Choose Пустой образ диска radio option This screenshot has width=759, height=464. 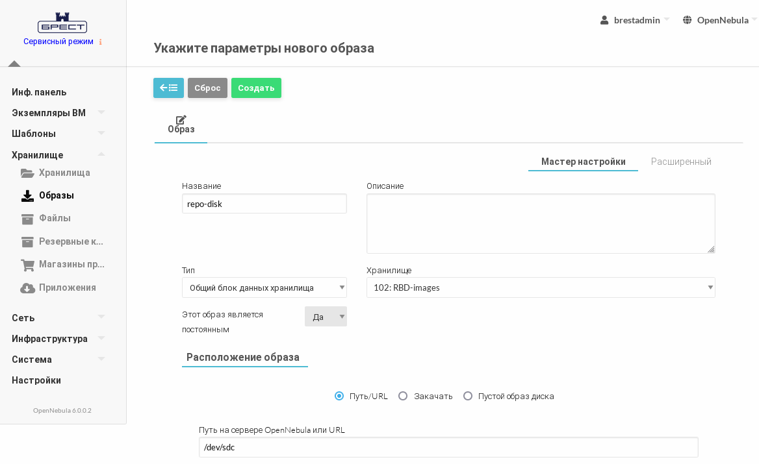pyautogui.click(x=468, y=396)
